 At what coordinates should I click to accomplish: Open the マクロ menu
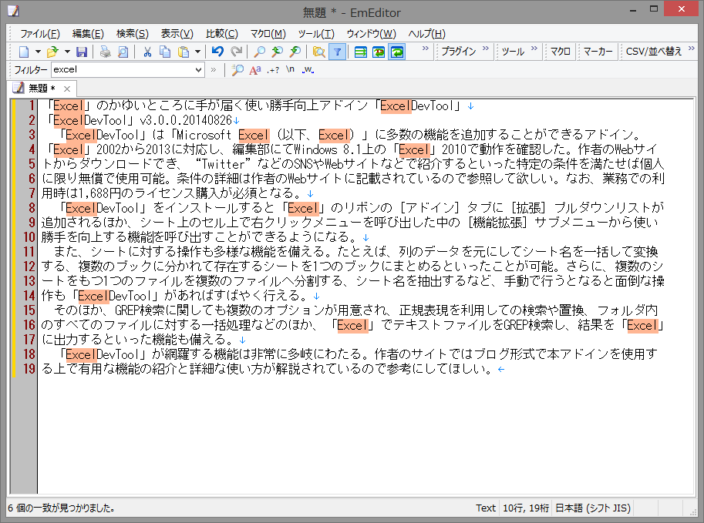point(267,33)
